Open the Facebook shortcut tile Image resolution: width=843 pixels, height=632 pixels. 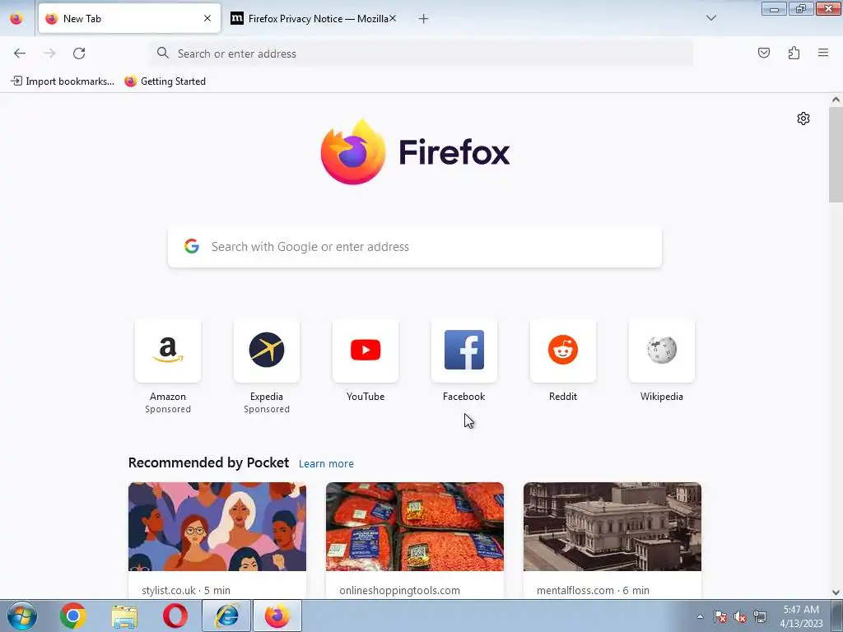point(464,351)
